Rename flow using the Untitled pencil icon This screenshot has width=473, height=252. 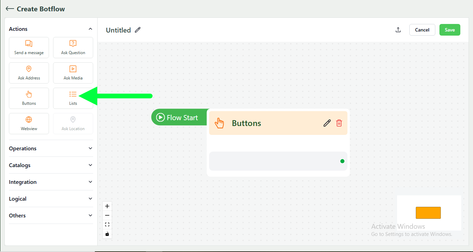[x=137, y=30]
